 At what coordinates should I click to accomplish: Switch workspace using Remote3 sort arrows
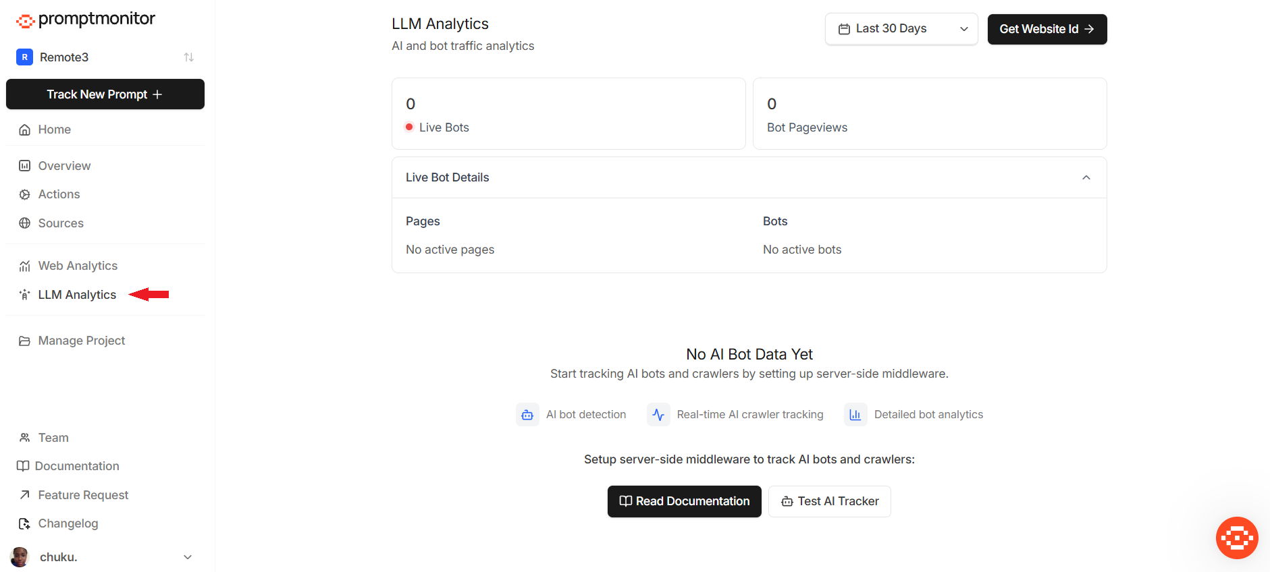coord(188,57)
